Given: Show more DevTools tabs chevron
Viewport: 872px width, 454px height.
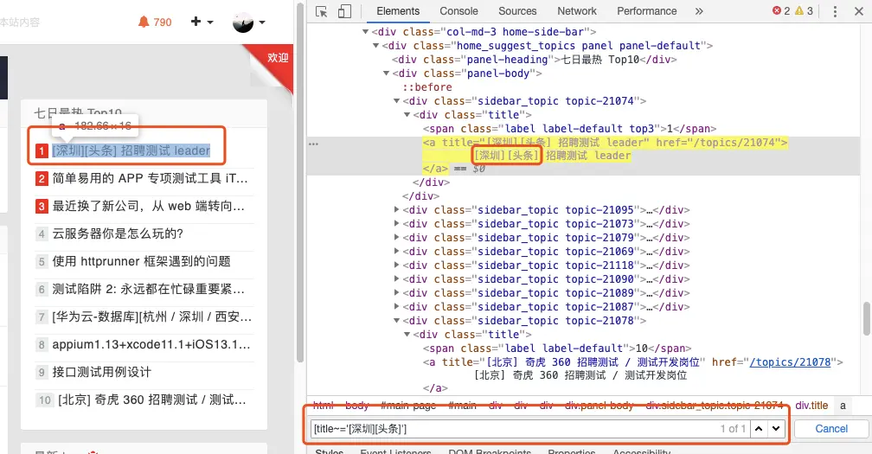Looking at the screenshot, I should tap(699, 11).
